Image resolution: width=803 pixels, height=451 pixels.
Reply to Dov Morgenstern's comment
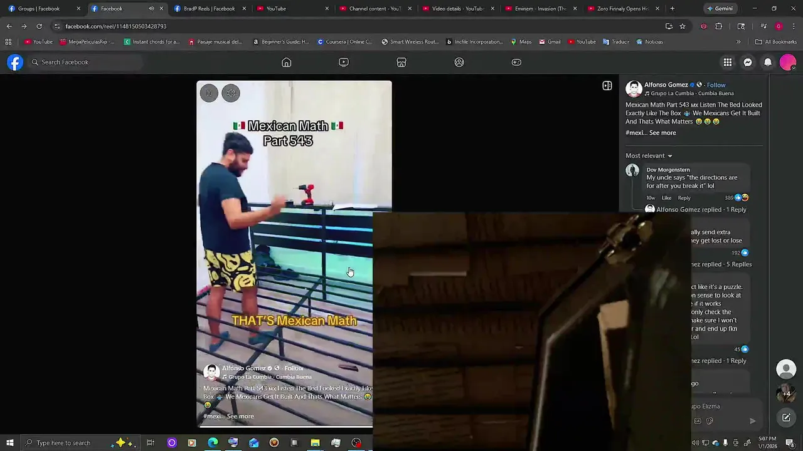684,198
